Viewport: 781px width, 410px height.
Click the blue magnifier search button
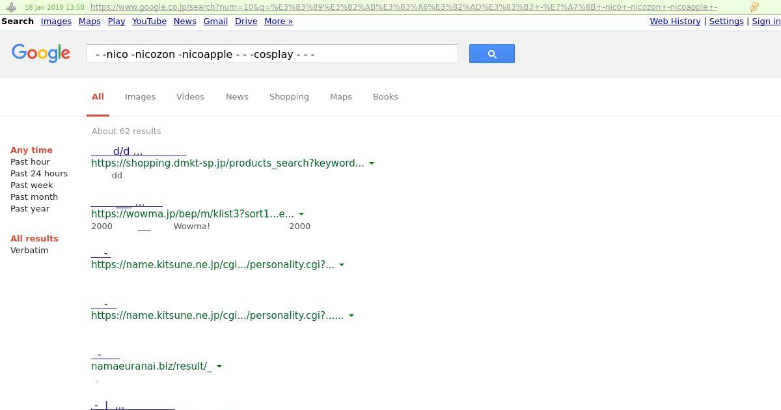pos(491,54)
